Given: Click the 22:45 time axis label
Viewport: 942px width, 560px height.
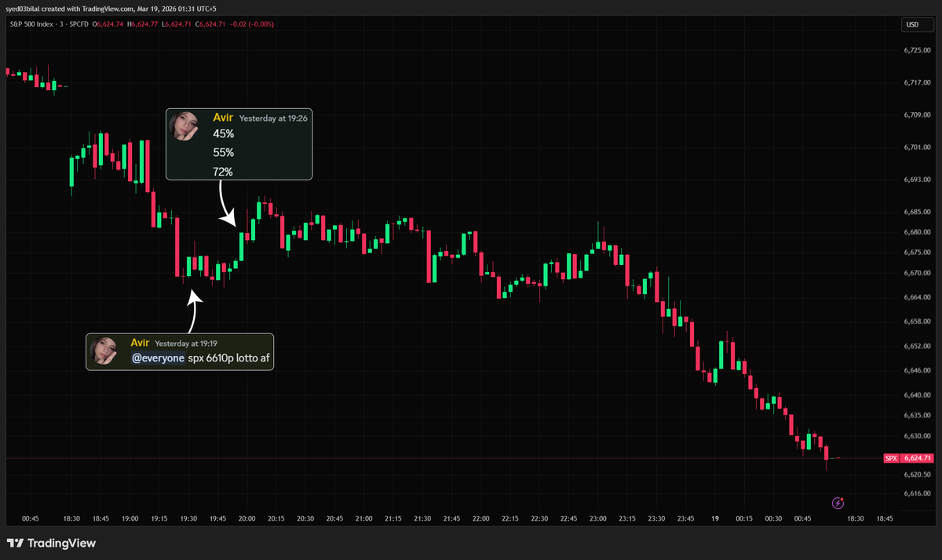Looking at the screenshot, I should tap(568, 518).
